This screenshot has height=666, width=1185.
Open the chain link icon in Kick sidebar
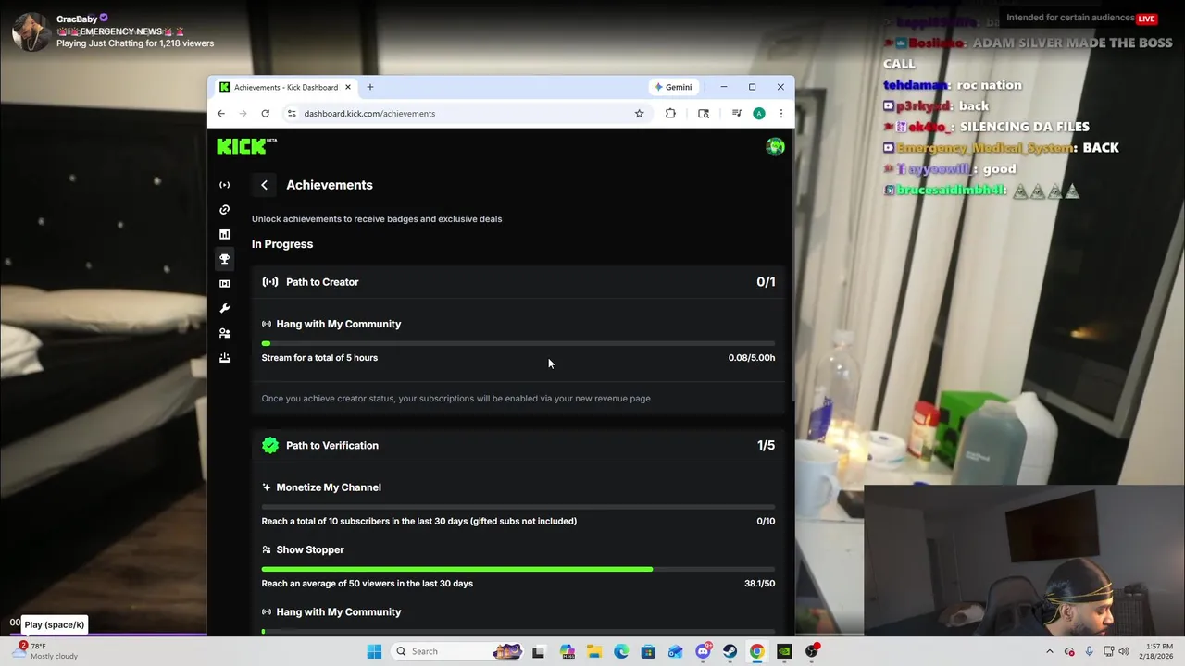coord(224,210)
